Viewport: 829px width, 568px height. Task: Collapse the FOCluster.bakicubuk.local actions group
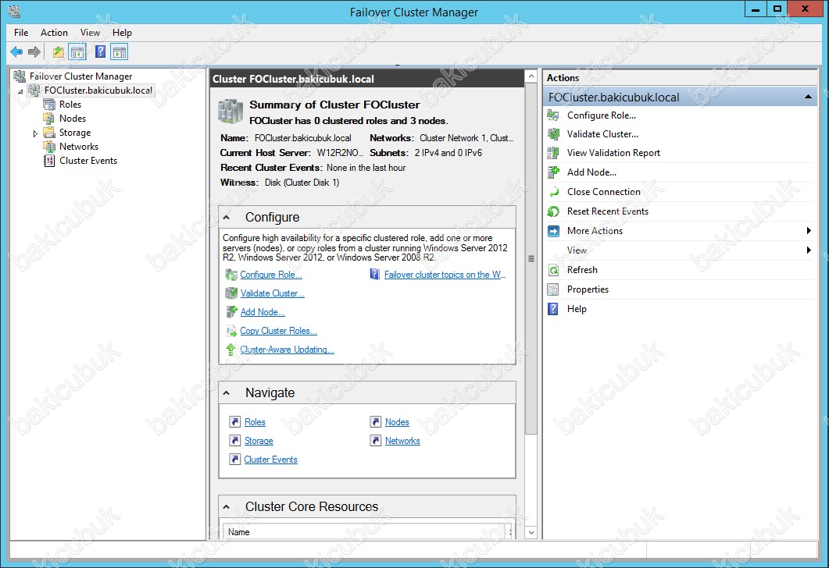[808, 97]
